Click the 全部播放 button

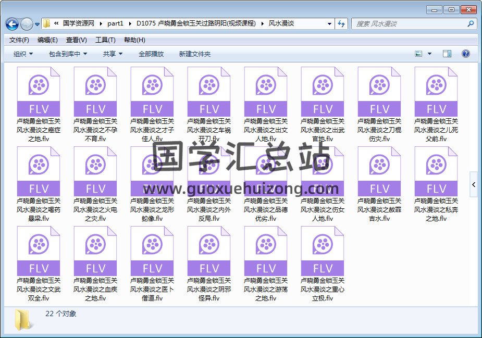click(x=151, y=54)
